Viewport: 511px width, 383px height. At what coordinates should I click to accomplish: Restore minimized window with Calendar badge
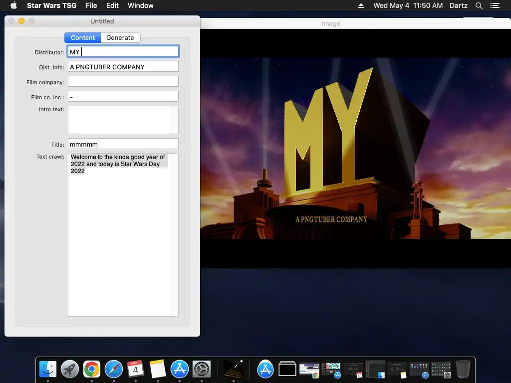pos(353,370)
